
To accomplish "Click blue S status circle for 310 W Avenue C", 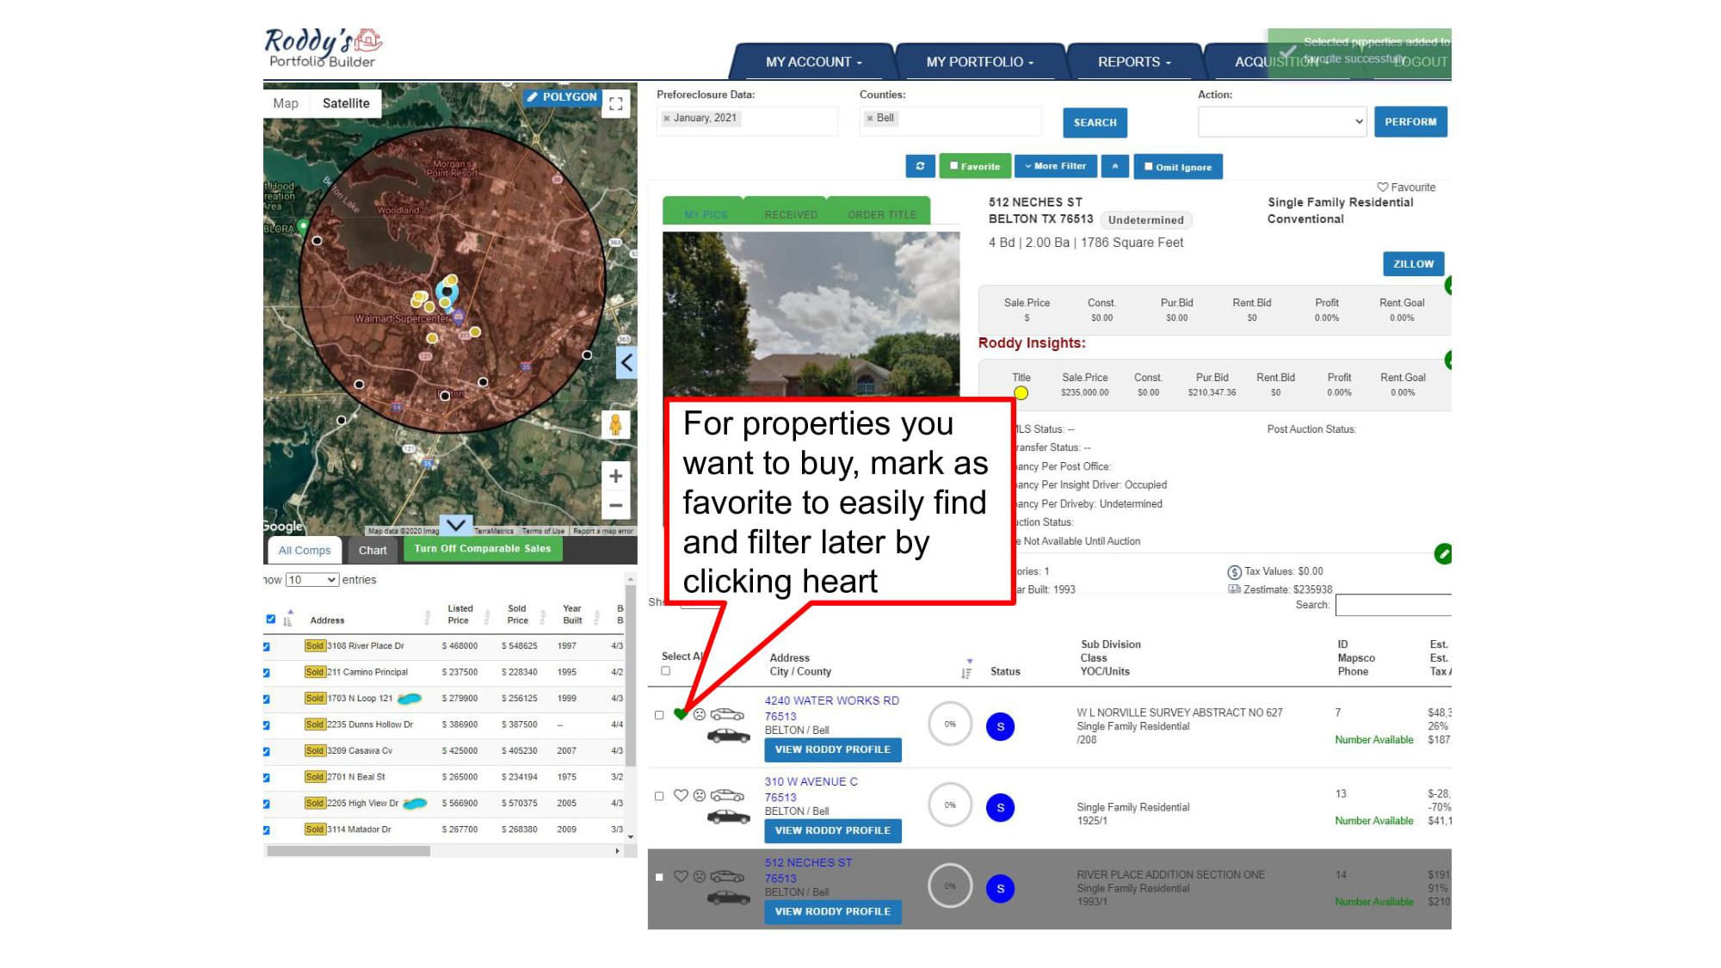I will click(1000, 807).
